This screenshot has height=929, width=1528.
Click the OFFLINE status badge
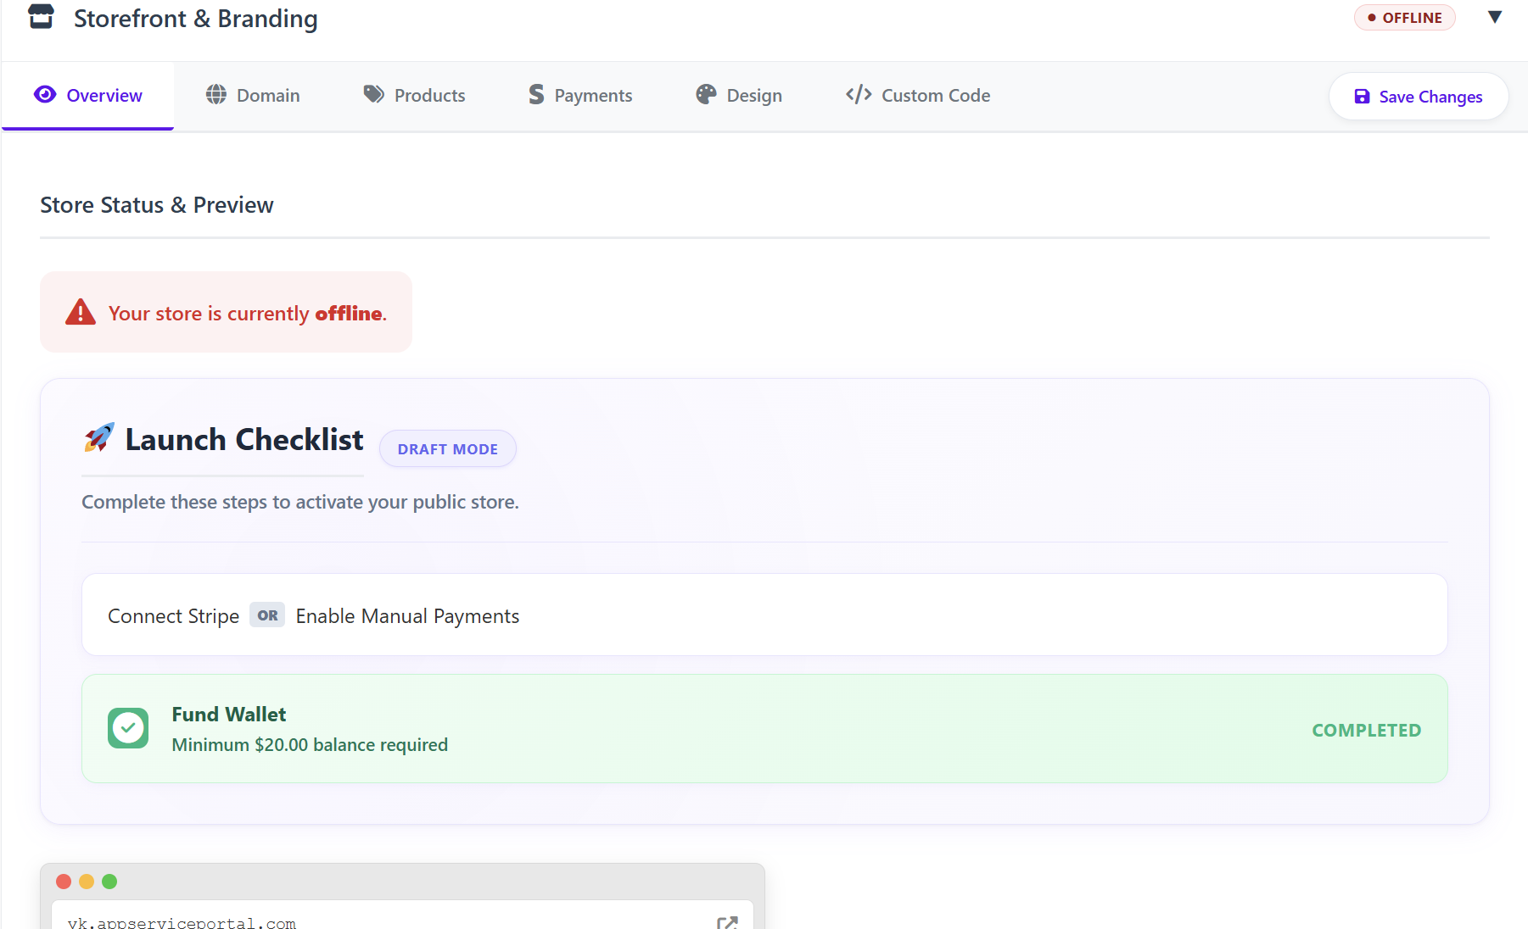tap(1404, 18)
